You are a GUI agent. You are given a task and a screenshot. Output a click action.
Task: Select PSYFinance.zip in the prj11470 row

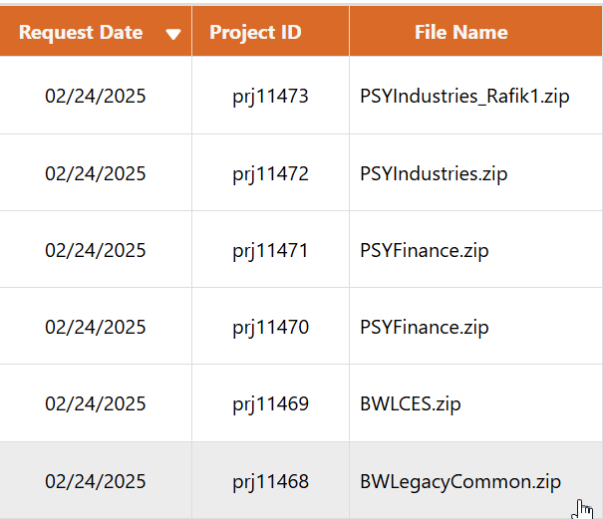click(424, 328)
